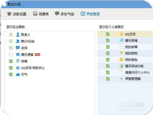Select the 群/讨论组 row label
Image resolution: width=153 pixels, height=115 pixels.
28,41
